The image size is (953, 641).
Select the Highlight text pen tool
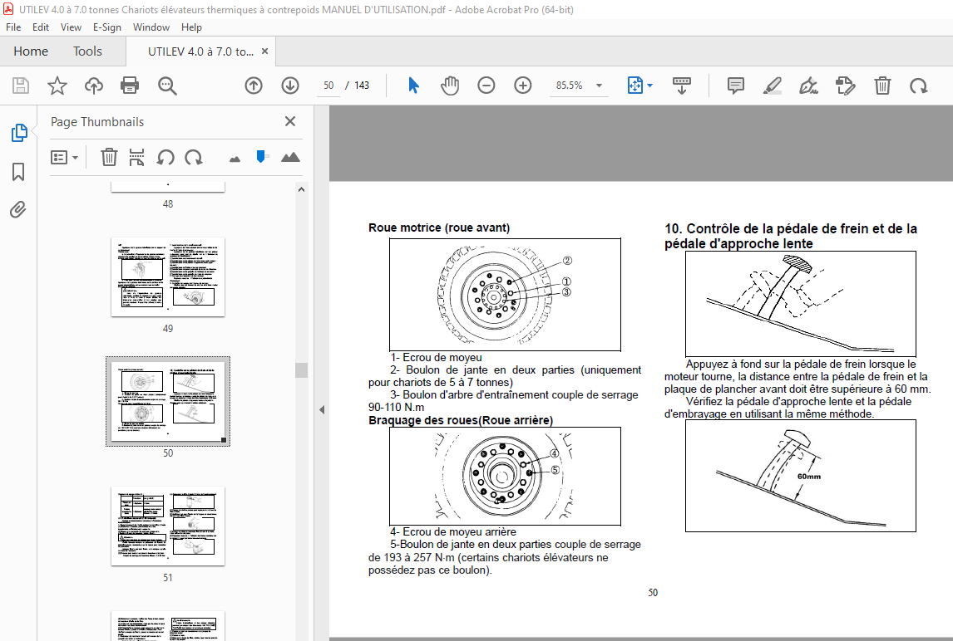tap(772, 86)
